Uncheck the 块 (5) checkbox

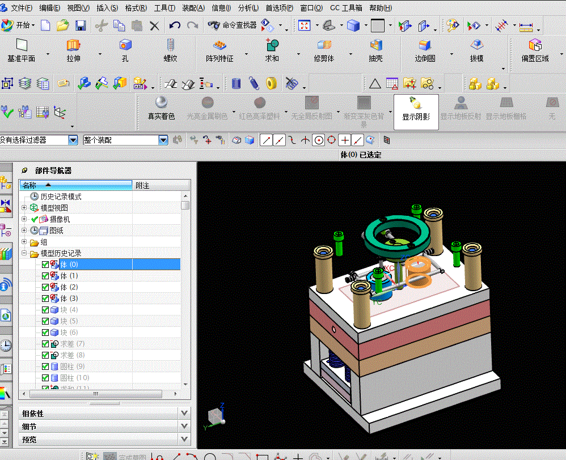pyautogui.click(x=45, y=321)
